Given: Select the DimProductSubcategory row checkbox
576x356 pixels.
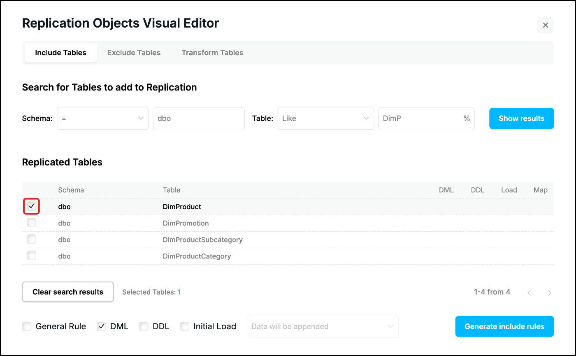Looking at the screenshot, I should coord(31,239).
